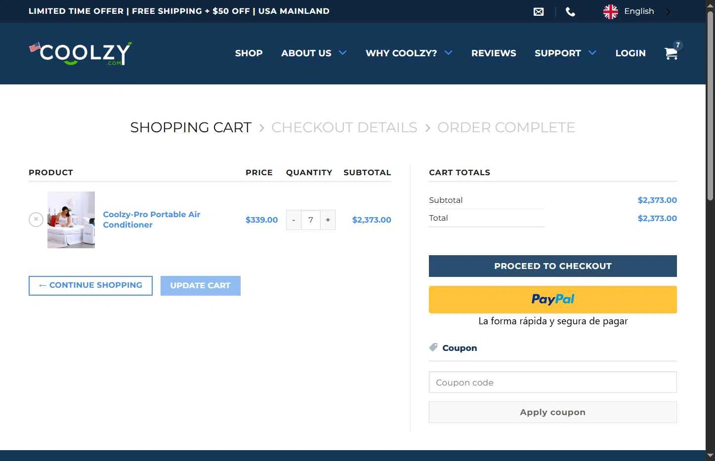The width and height of the screenshot is (715, 461).
Task: Open the Shop menu item
Action: (249, 53)
